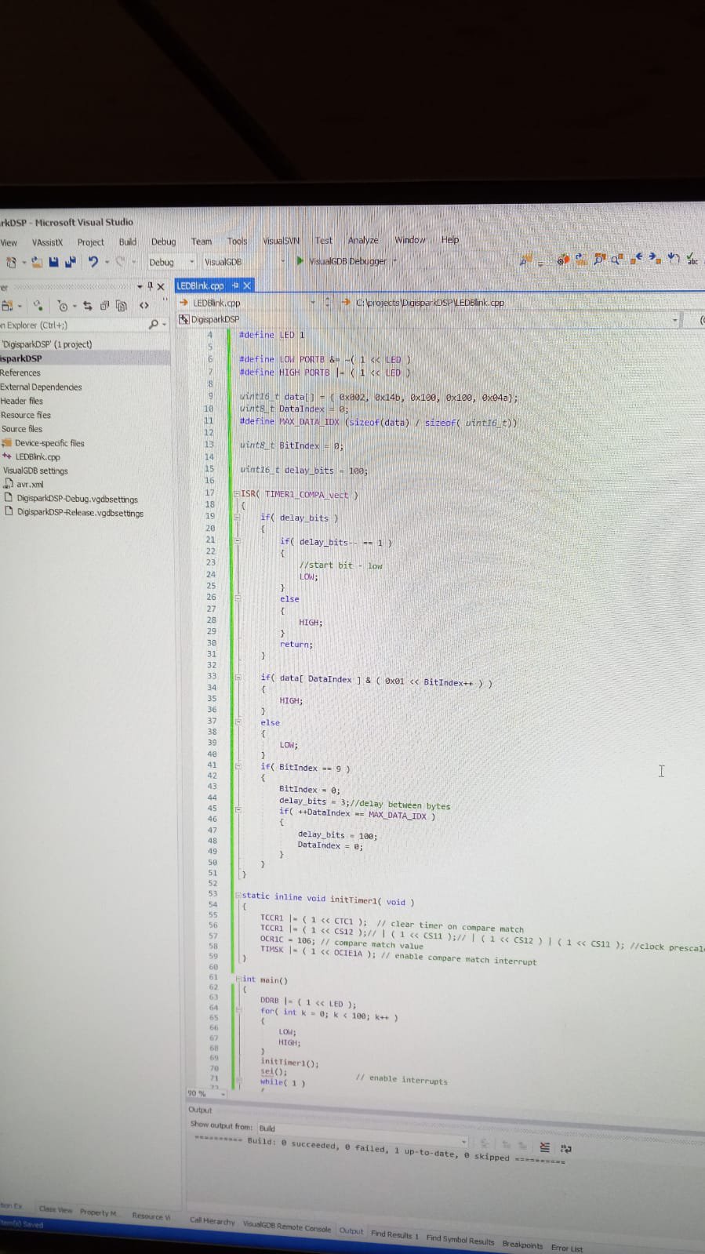
Task: Switch to the Error List tab
Action: 566,1248
